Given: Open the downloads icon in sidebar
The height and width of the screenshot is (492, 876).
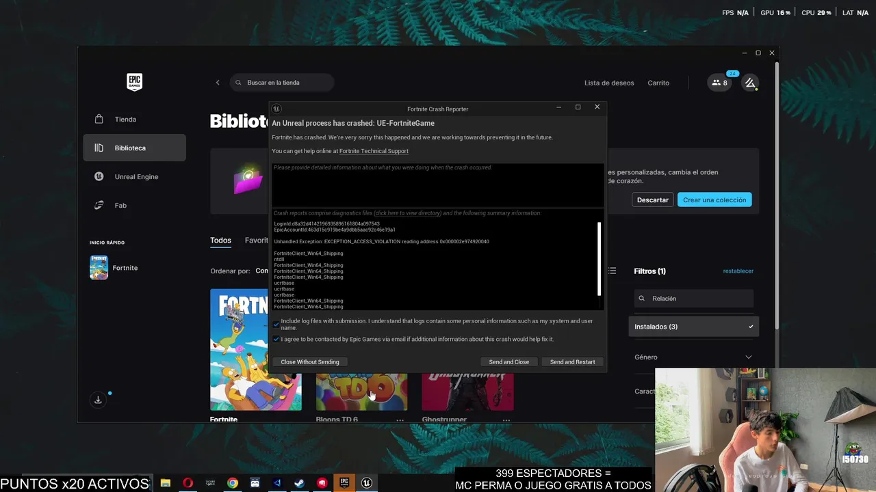Looking at the screenshot, I should (x=98, y=400).
